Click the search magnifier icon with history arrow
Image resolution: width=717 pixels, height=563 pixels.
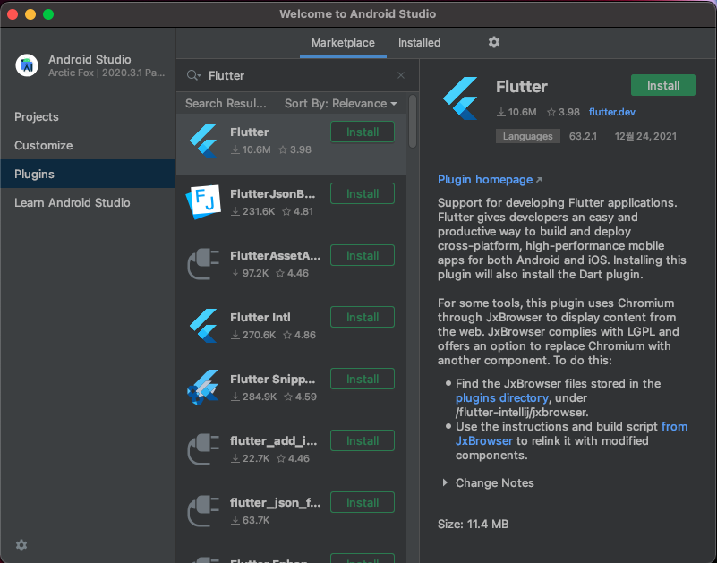[x=194, y=75]
